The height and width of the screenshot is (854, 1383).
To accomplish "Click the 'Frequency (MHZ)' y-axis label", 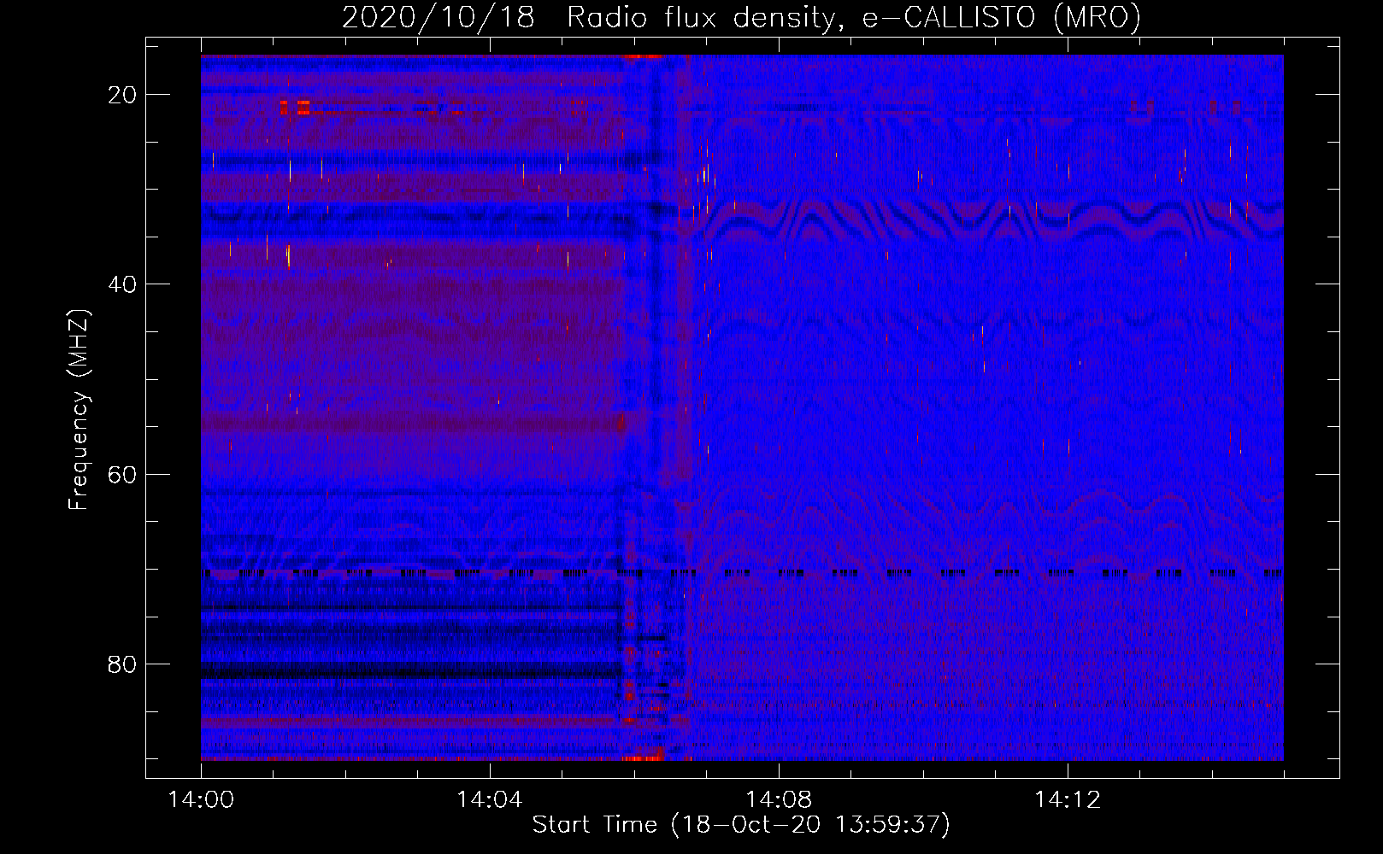I will click(79, 409).
